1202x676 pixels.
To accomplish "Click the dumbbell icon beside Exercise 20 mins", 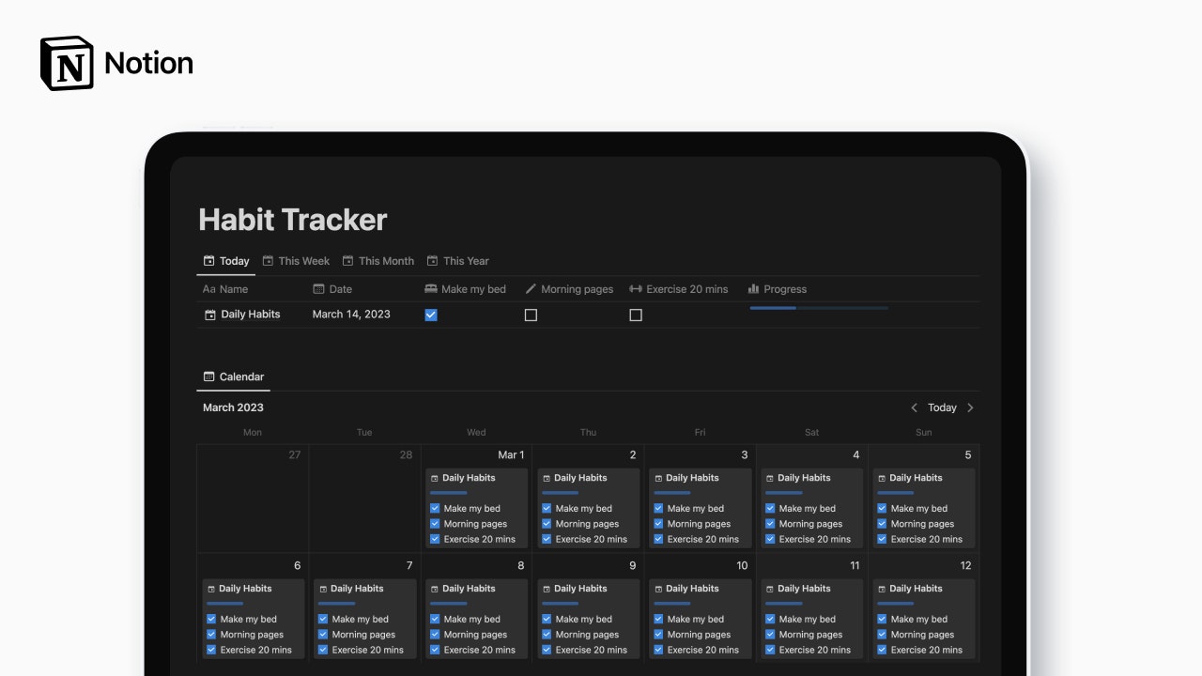I will [636, 289].
